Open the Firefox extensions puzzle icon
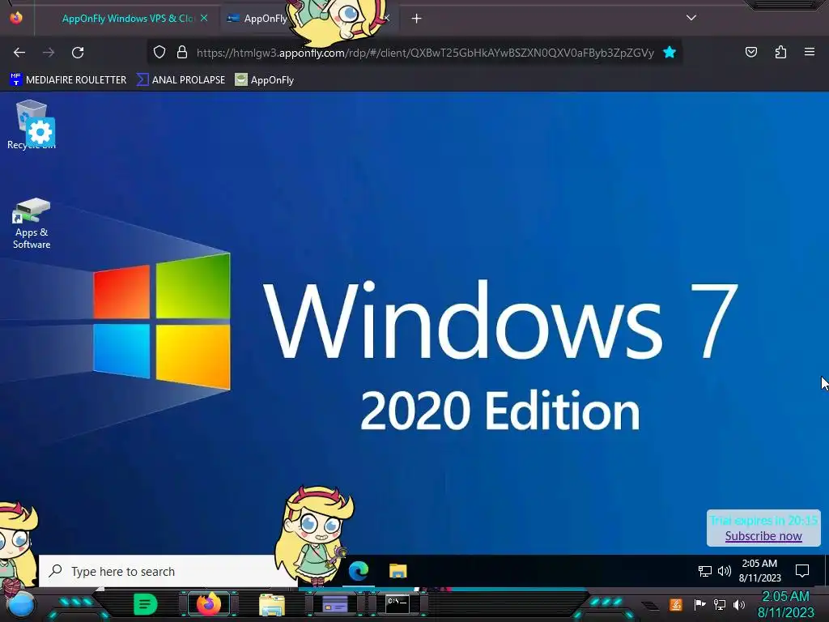The width and height of the screenshot is (829, 622). click(780, 52)
